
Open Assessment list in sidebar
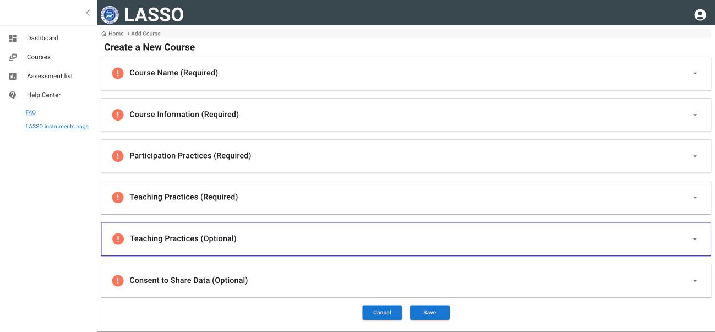click(50, 76)
